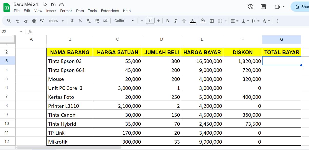Open the View menu
The image size is (309, 150).
[38, 11]
